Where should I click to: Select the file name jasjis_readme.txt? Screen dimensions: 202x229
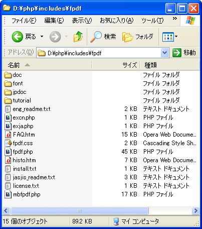(34, 177)
